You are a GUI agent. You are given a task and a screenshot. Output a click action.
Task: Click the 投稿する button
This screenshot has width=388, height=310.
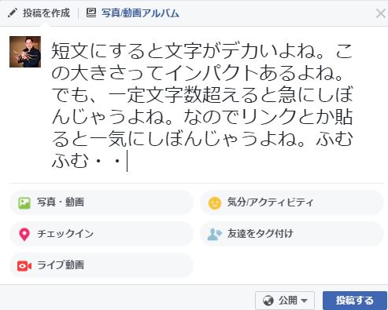355,301
